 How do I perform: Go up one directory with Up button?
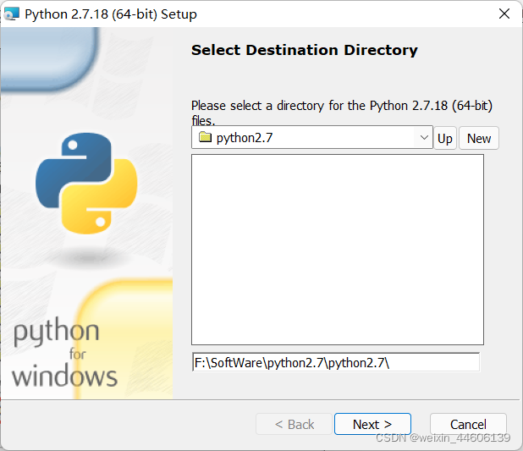coord(445,138)
